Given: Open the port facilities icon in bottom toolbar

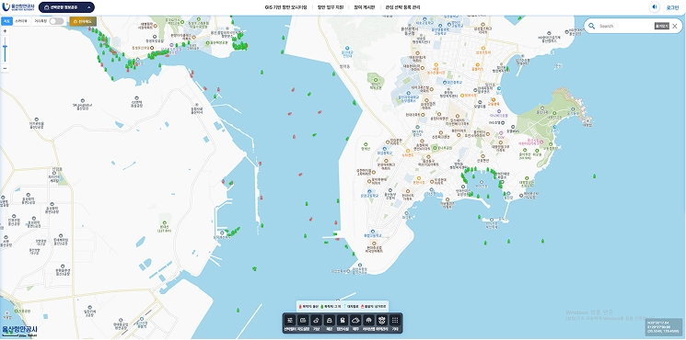Looking at the screenshot, I should (343, 320).
